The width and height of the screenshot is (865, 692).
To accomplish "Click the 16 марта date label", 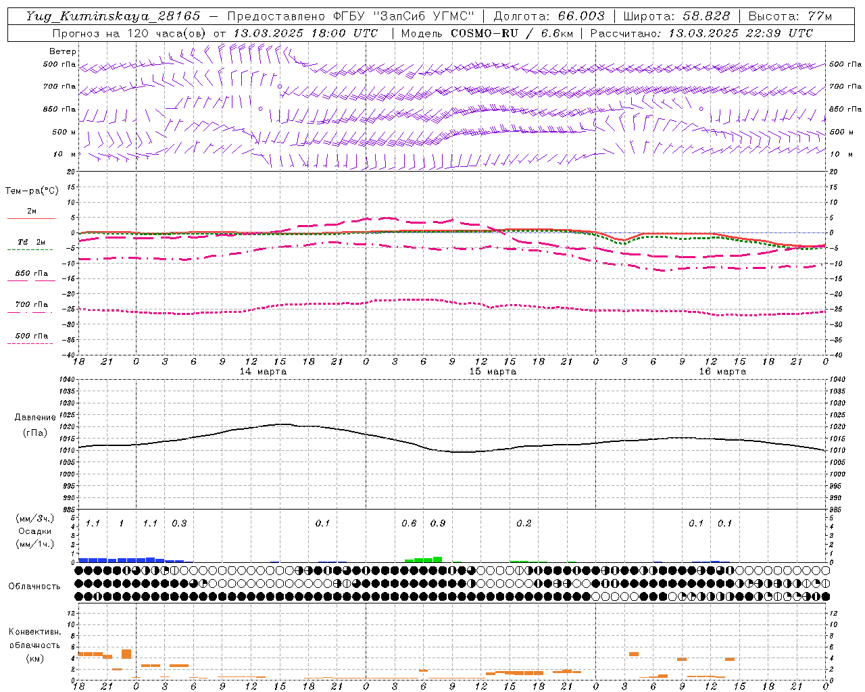I will (722, 372).
